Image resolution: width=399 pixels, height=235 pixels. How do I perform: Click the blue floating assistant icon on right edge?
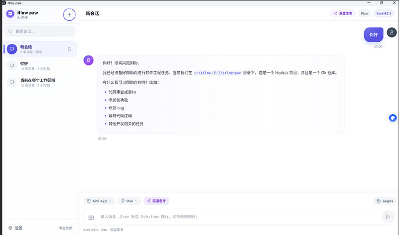(393, 118)
